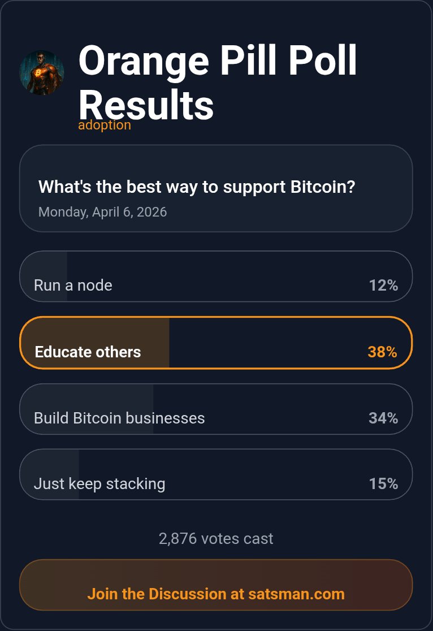
Task: Pick the Build Bitcoin businesses option
Action: click(119, 418)
